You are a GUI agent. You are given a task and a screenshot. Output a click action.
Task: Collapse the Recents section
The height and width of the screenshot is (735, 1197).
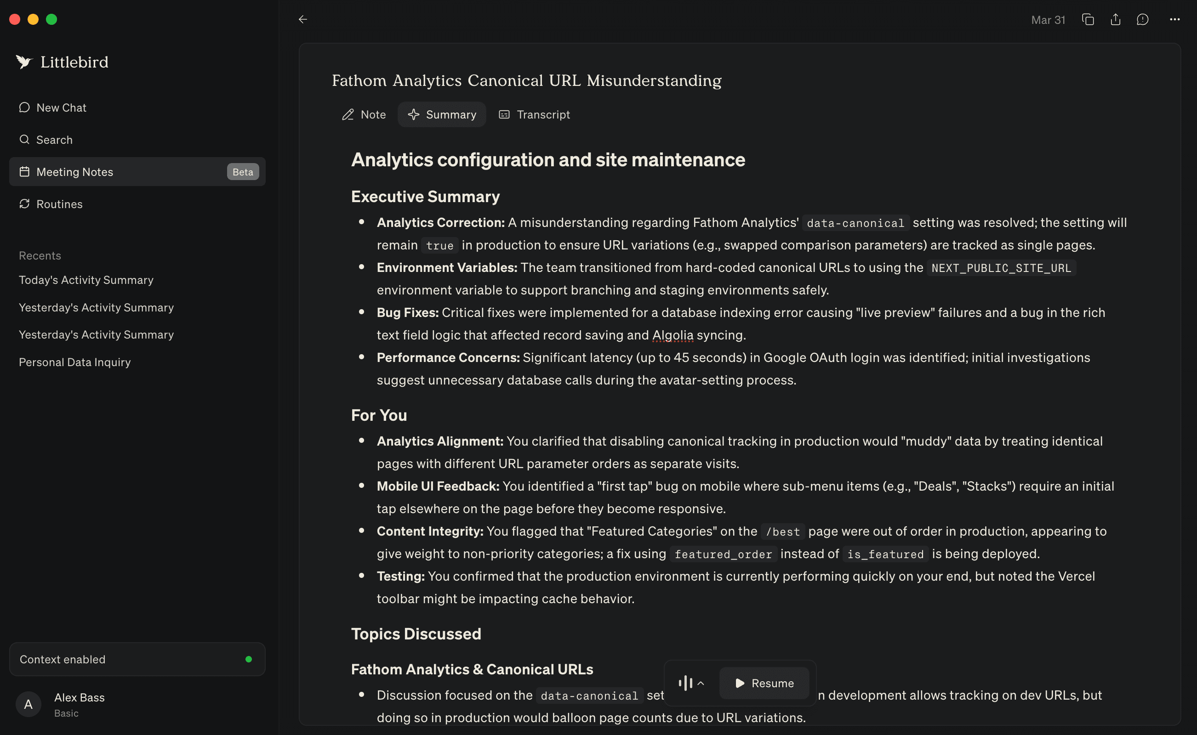click(x=40, y=255)
